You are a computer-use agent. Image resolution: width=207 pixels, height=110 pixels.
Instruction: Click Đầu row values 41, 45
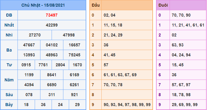point(110,55)
